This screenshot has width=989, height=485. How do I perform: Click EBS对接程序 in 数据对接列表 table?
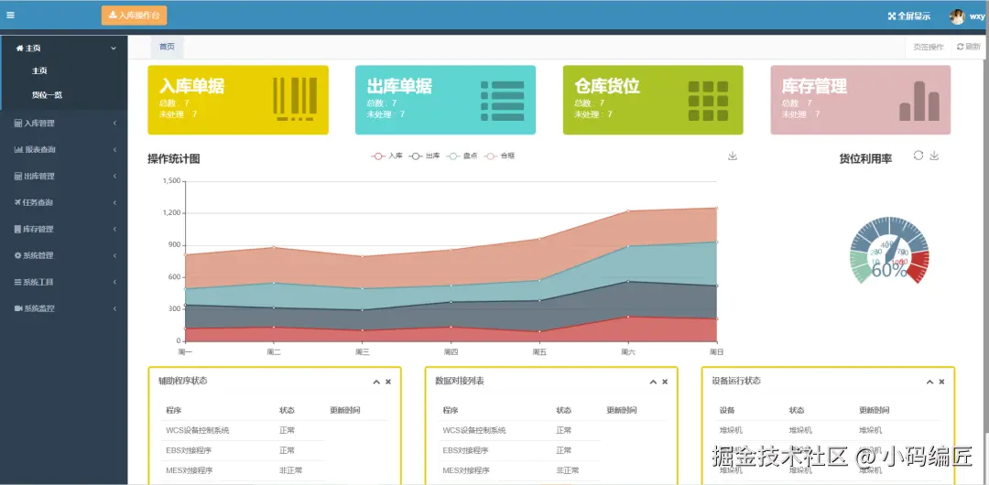coord(466,450)
